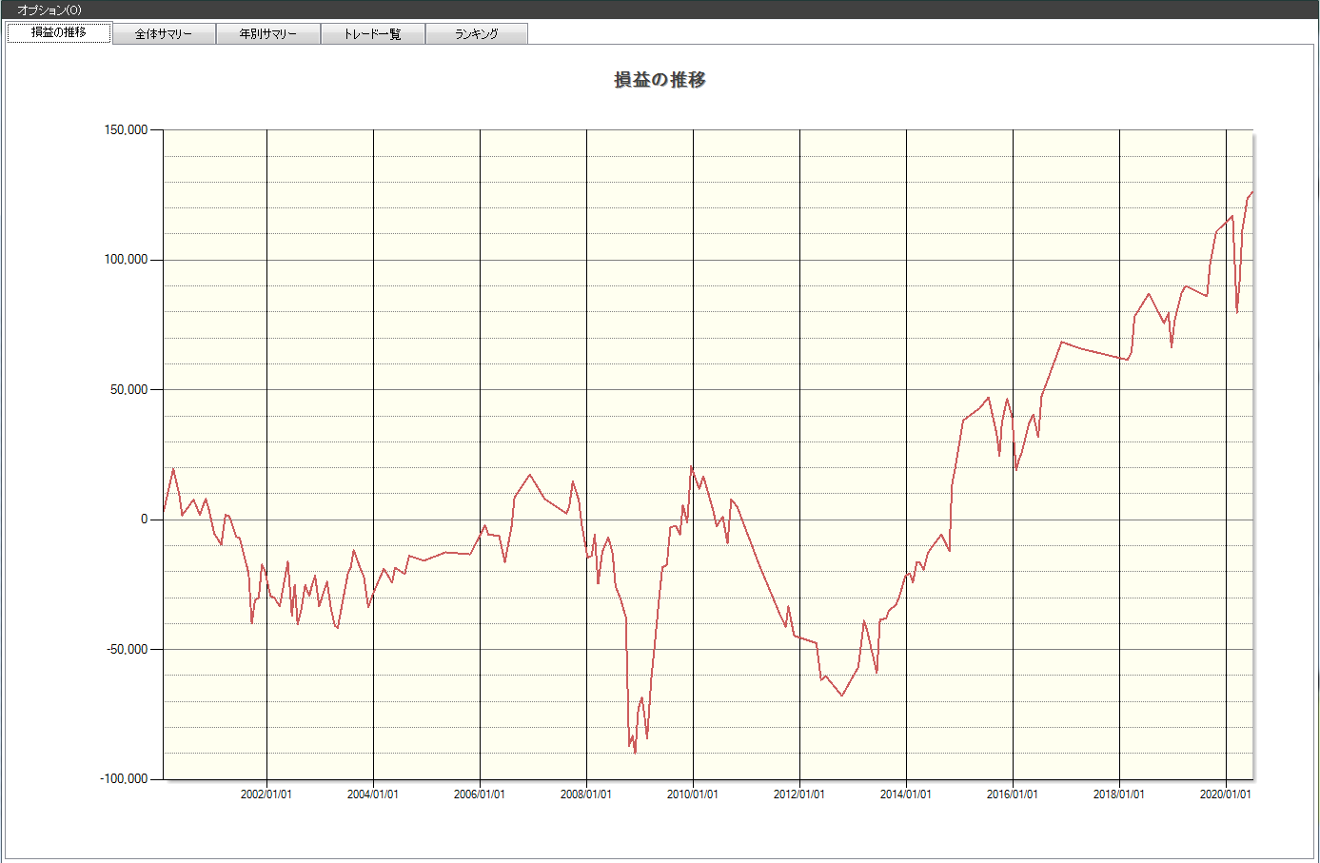This screenshot has height=863, width=1320.
Task: Click the 2008/01/01 date label
Action: coord(586,794)
